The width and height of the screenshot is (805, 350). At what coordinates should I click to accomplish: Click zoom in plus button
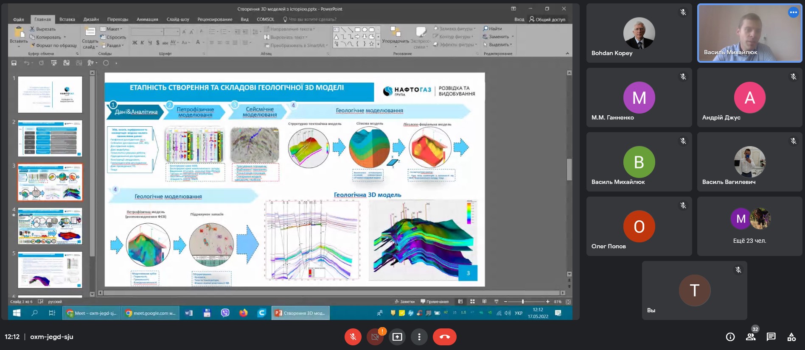pos(548,302)
